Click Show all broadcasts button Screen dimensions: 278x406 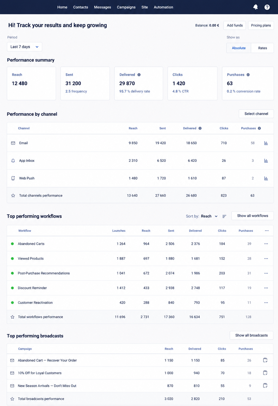(x=251, y=335)
